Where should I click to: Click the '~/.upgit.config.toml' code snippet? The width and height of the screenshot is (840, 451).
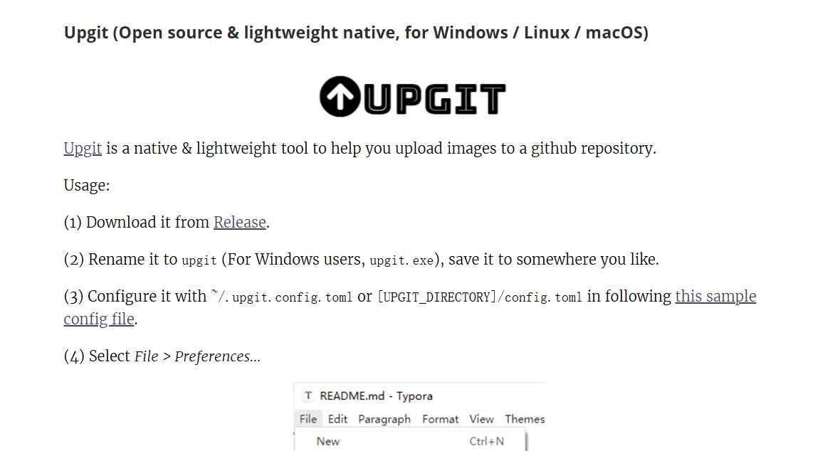tap(281, 297)
